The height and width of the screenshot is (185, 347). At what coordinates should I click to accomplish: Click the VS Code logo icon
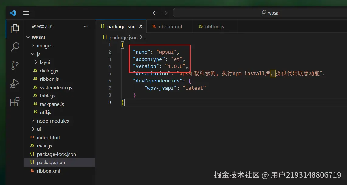click(12, 13)
